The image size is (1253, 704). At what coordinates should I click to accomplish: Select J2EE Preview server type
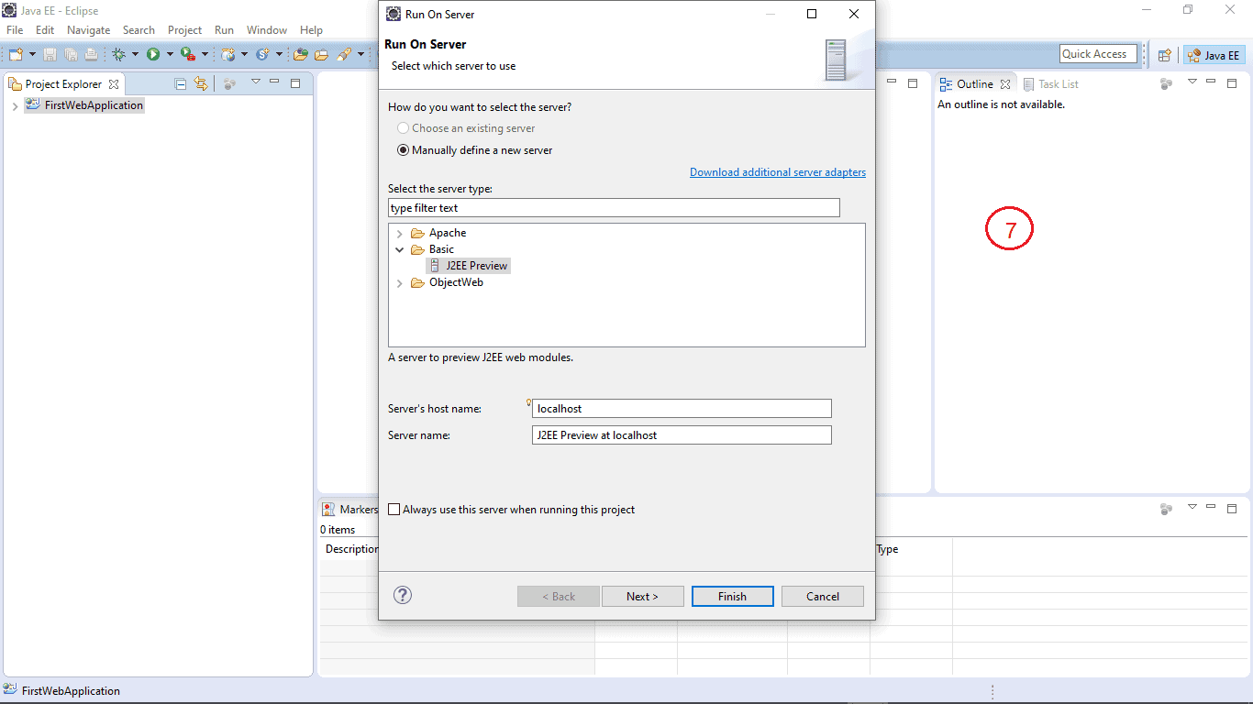(468, 266)
